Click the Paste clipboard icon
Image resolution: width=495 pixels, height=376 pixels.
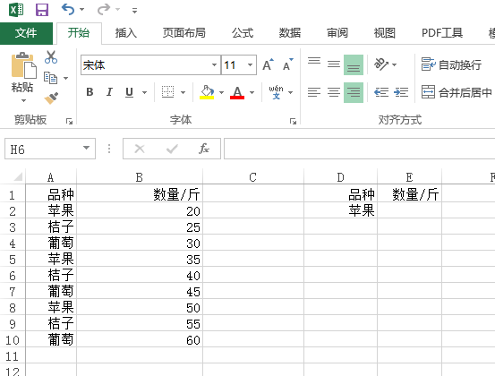(23, 65)
